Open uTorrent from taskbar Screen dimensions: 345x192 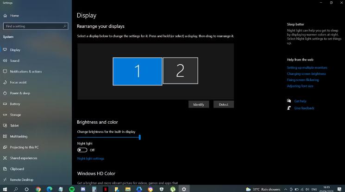click(x=173, y=189)
